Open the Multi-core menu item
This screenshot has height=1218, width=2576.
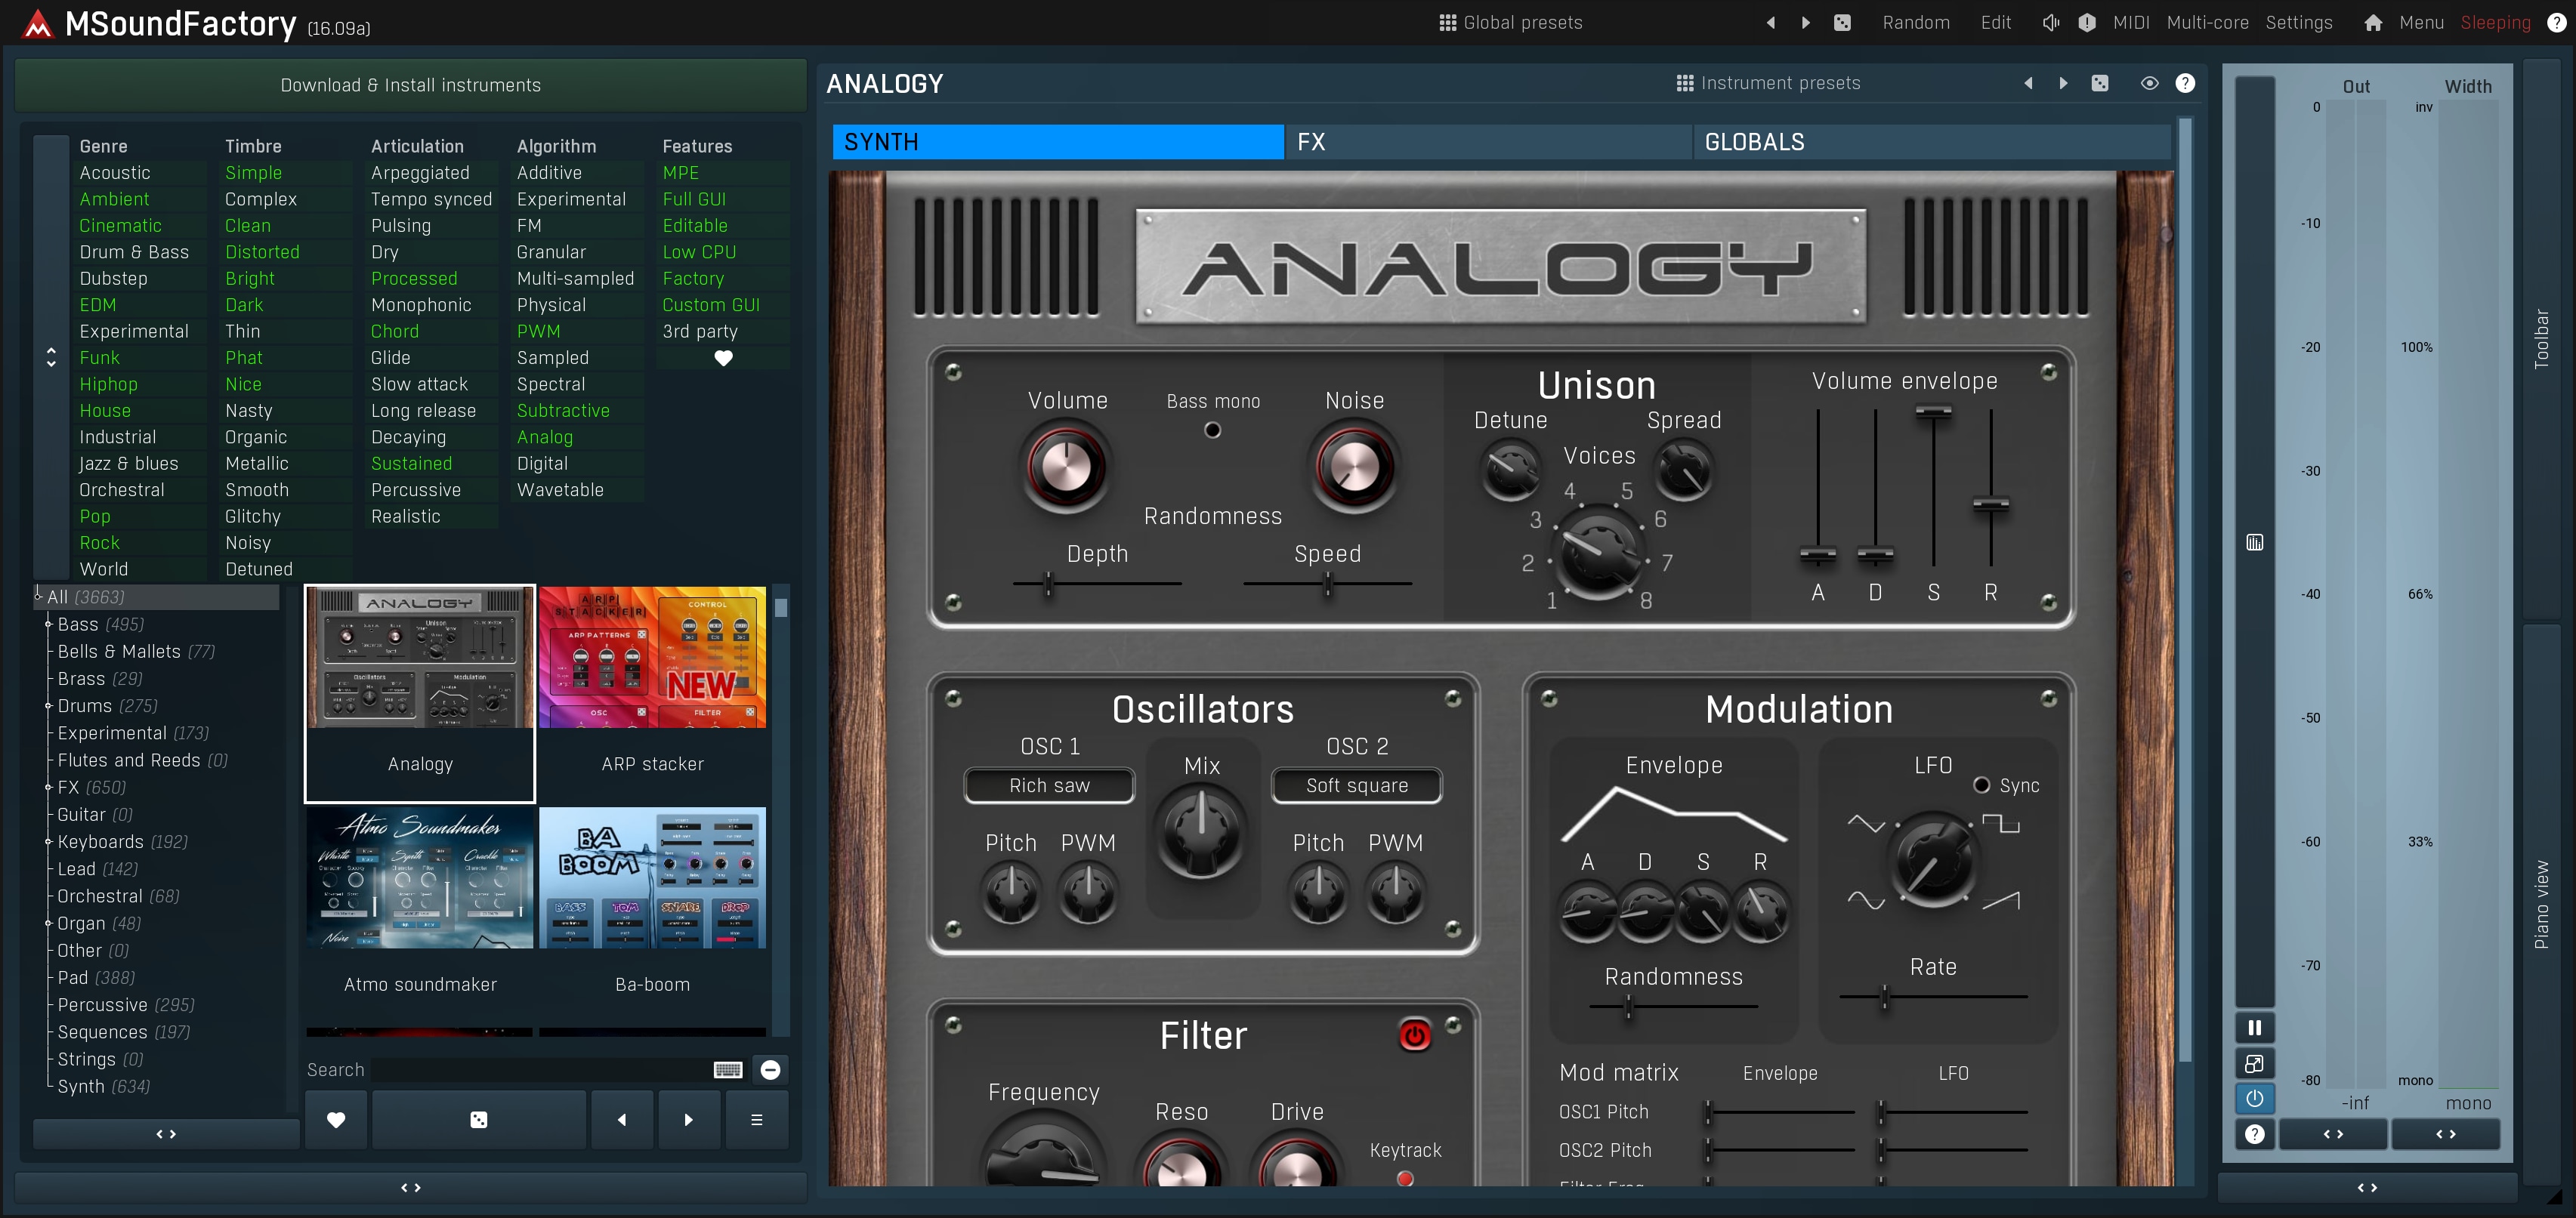(2207, 23)
